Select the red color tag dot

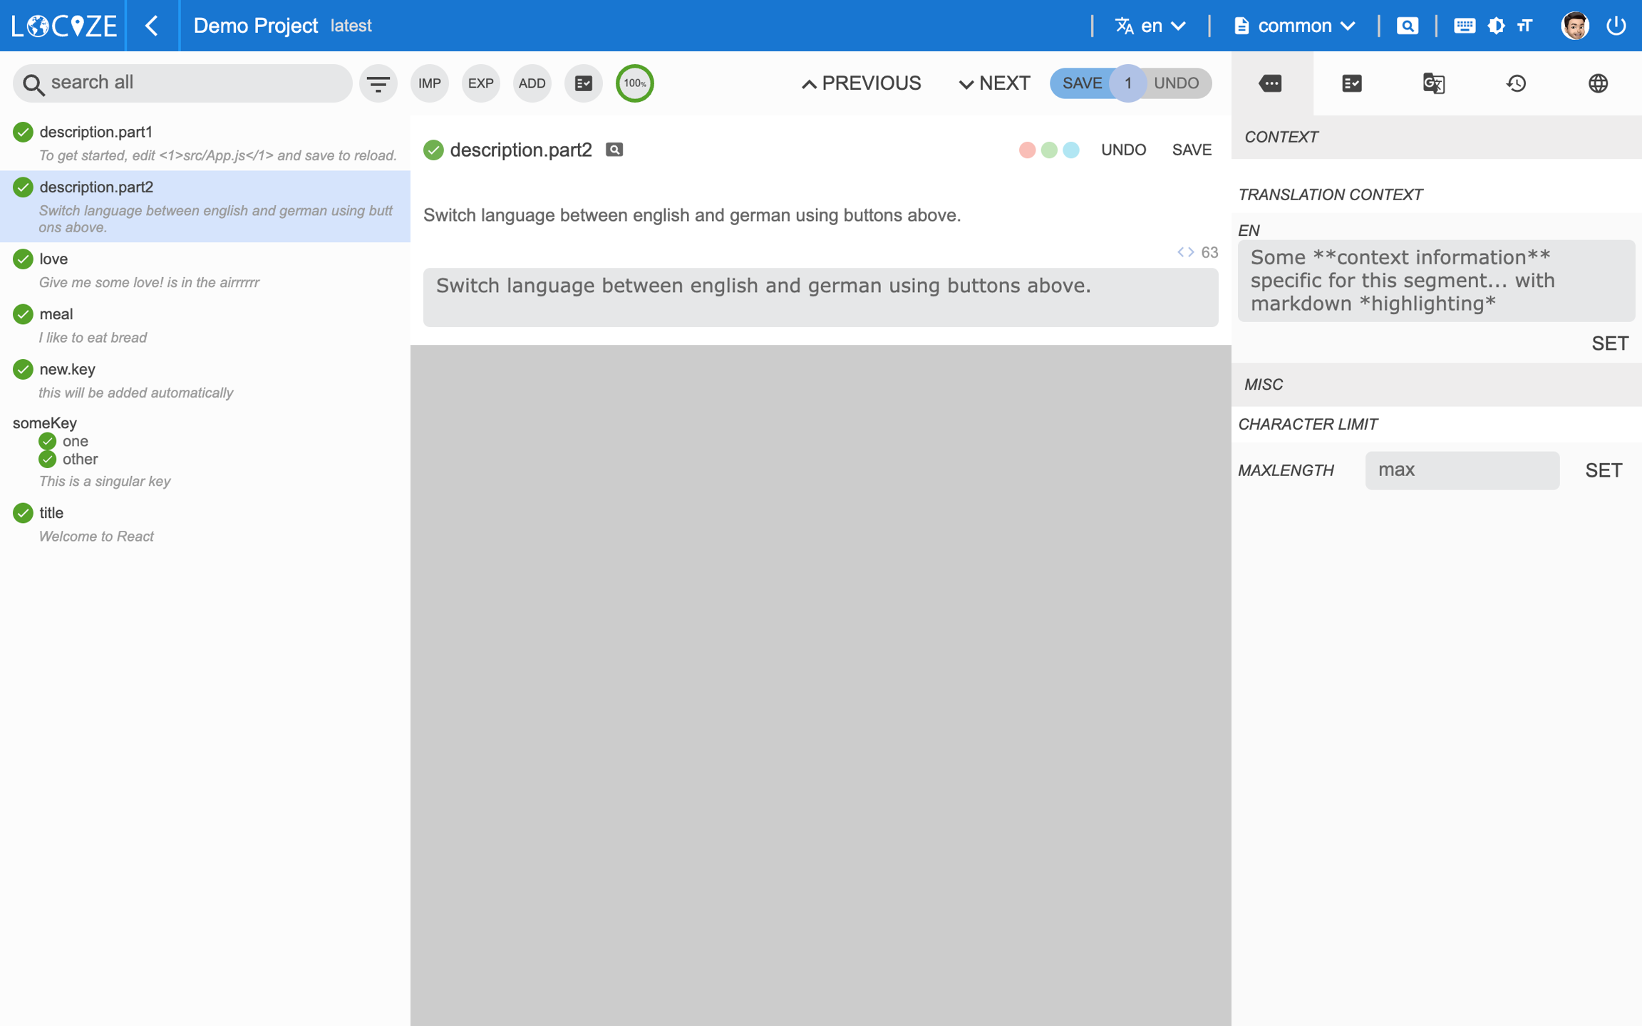[x=1026, y=150]
